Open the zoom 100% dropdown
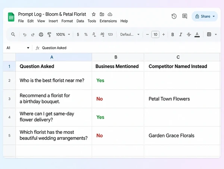224x169 pixels. click(x=63, y=34)
